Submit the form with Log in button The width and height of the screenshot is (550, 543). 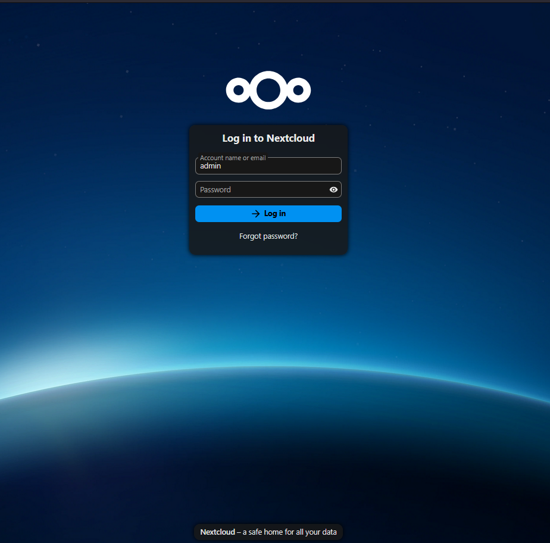[x=268, y=214]
